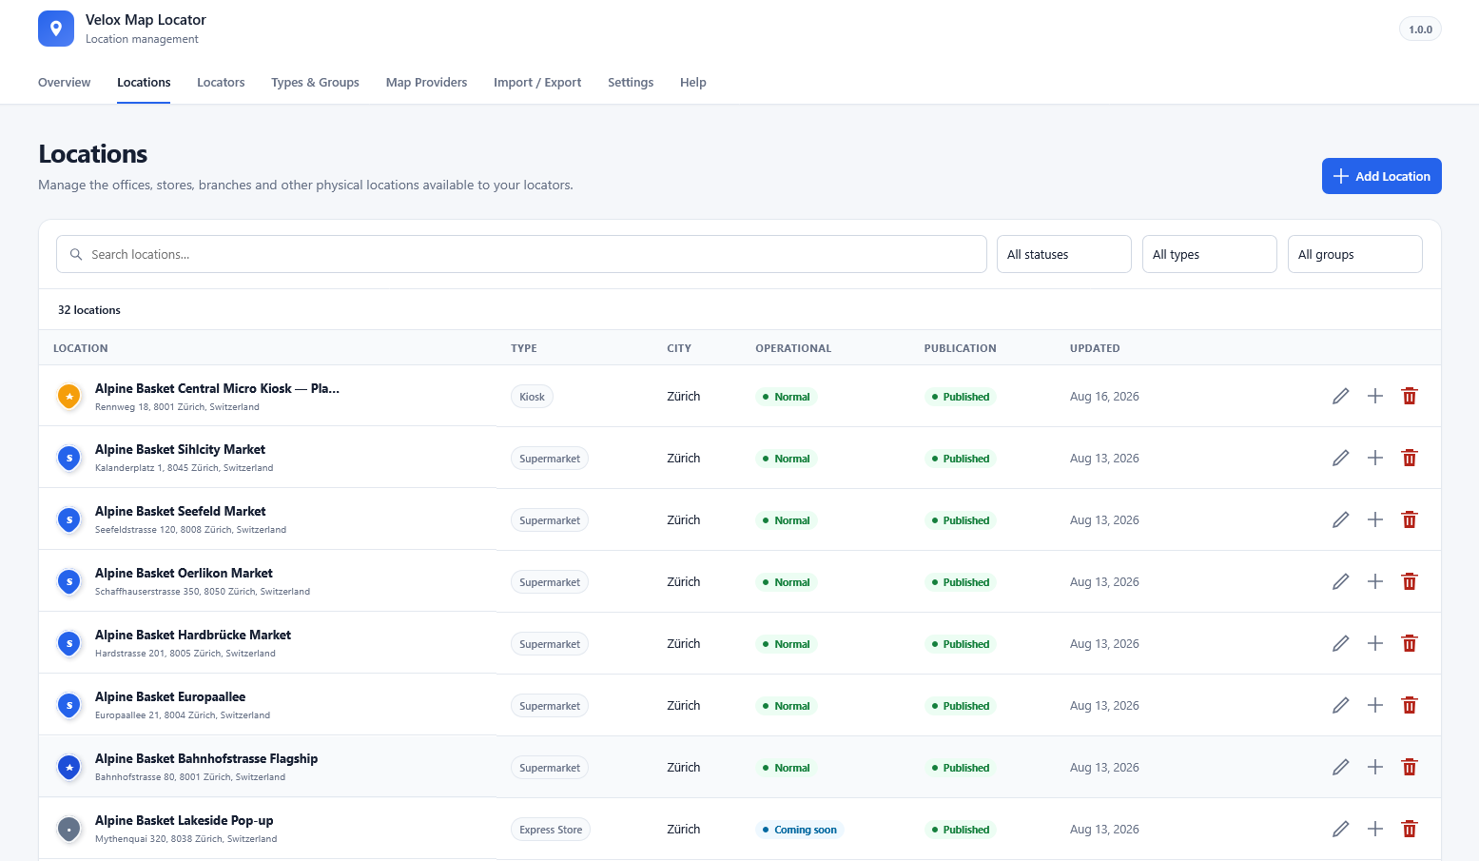Open the All groups filter dropdown
This screenshot has height=861, width=1479.
1355,254
